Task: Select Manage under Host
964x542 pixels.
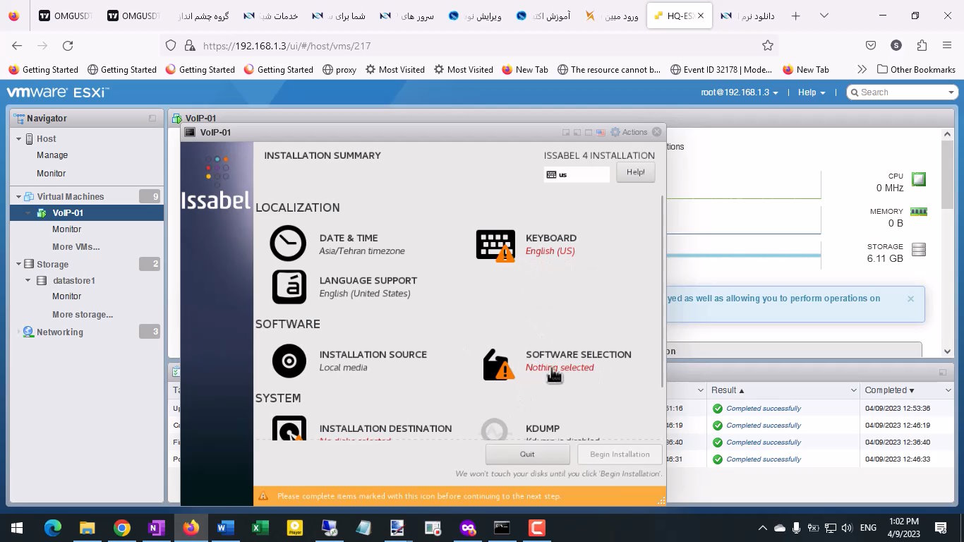Action: click(x=52, y=155)
